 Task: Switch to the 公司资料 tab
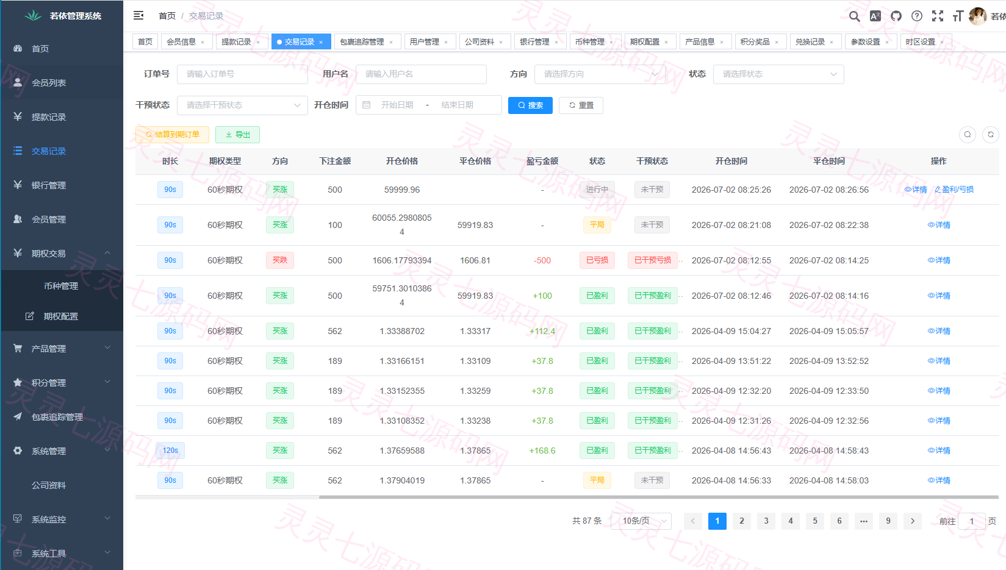[x=485, y=42]
